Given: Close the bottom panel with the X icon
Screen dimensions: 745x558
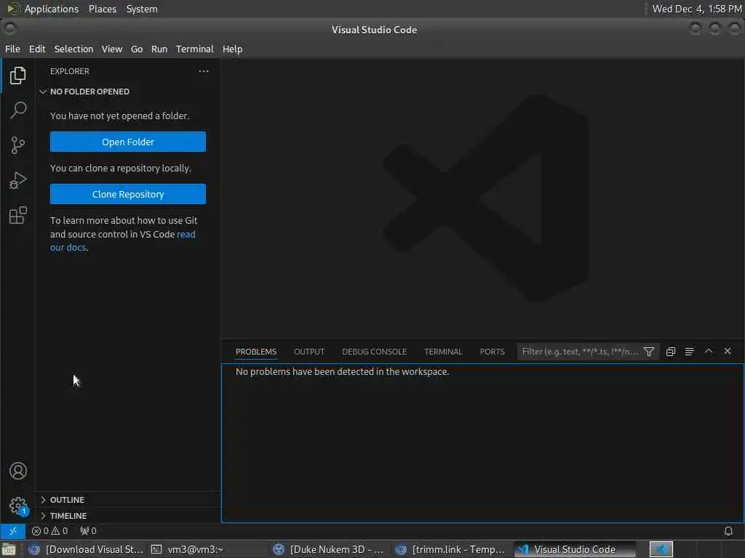Looking at the screenshot, I should click(x=728, y=351).
